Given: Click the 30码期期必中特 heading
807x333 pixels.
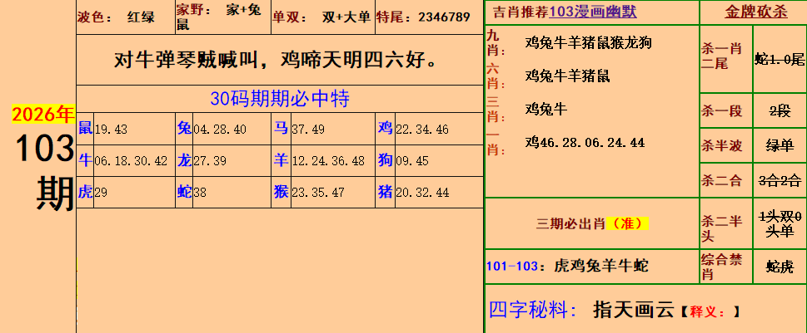Looking at the screenshot, I should pos(280,99).
